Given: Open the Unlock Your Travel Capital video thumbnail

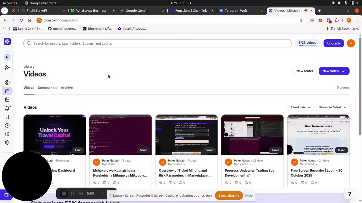Looking at the screenshot, I should pyautogui.click(x=55, y=135).
